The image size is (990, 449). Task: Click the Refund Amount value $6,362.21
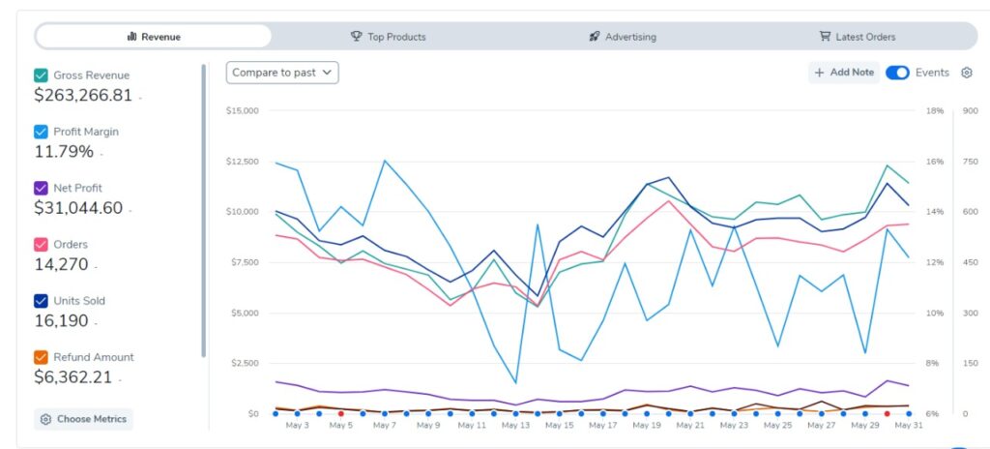point(73,376)
